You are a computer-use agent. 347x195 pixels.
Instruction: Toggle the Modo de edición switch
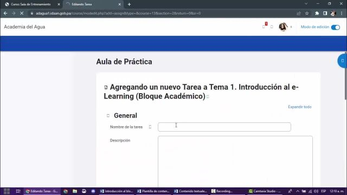click(335, 27)
